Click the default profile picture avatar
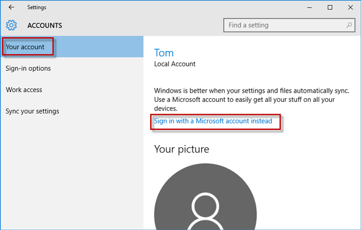361x230 pixels. 206,197
